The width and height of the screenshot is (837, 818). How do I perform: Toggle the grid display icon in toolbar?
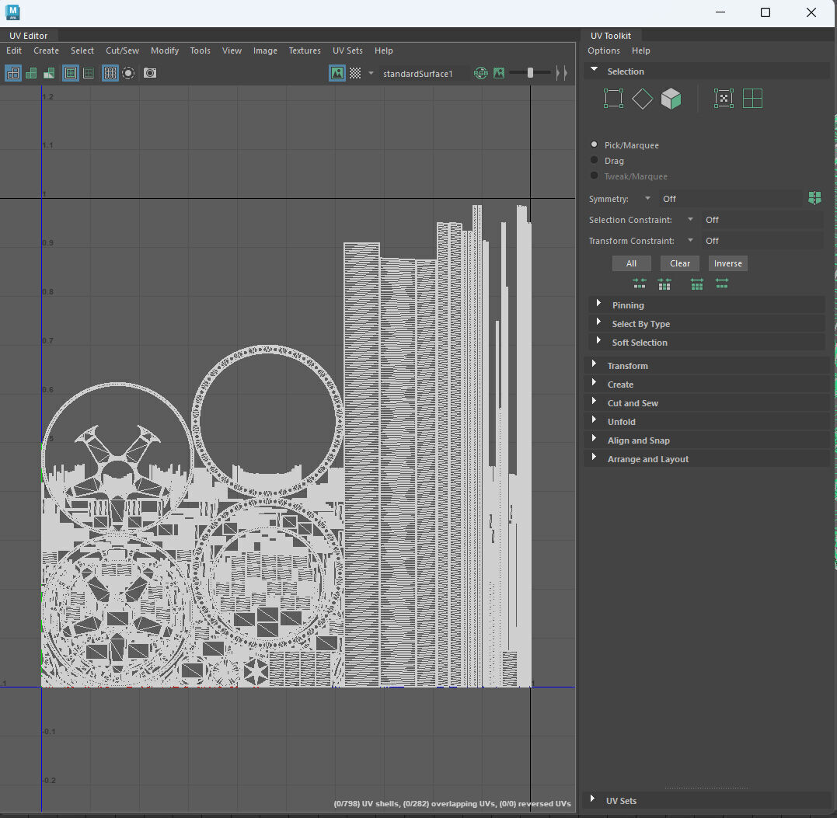click(x=110, y=73)
